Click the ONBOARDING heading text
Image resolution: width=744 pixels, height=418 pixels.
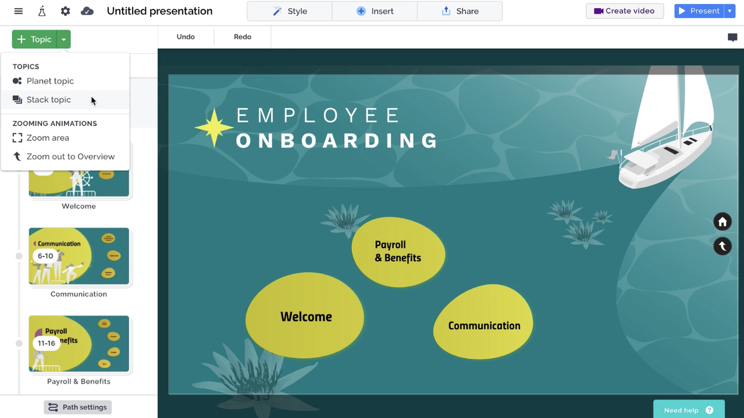click(337, 140)
